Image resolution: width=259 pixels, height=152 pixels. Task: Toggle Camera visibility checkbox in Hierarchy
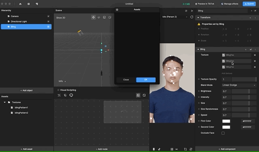[49, 16]
